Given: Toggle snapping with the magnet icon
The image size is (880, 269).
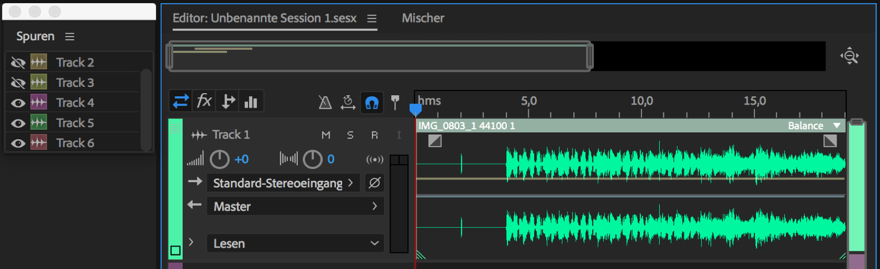Looking at the screenshot, I should coord(371,103).
